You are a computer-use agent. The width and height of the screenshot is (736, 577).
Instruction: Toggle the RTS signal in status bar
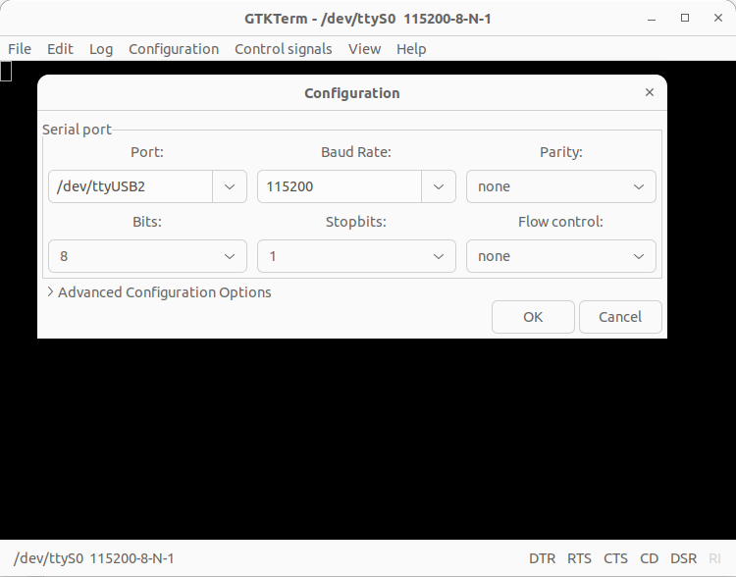[579, 558]
